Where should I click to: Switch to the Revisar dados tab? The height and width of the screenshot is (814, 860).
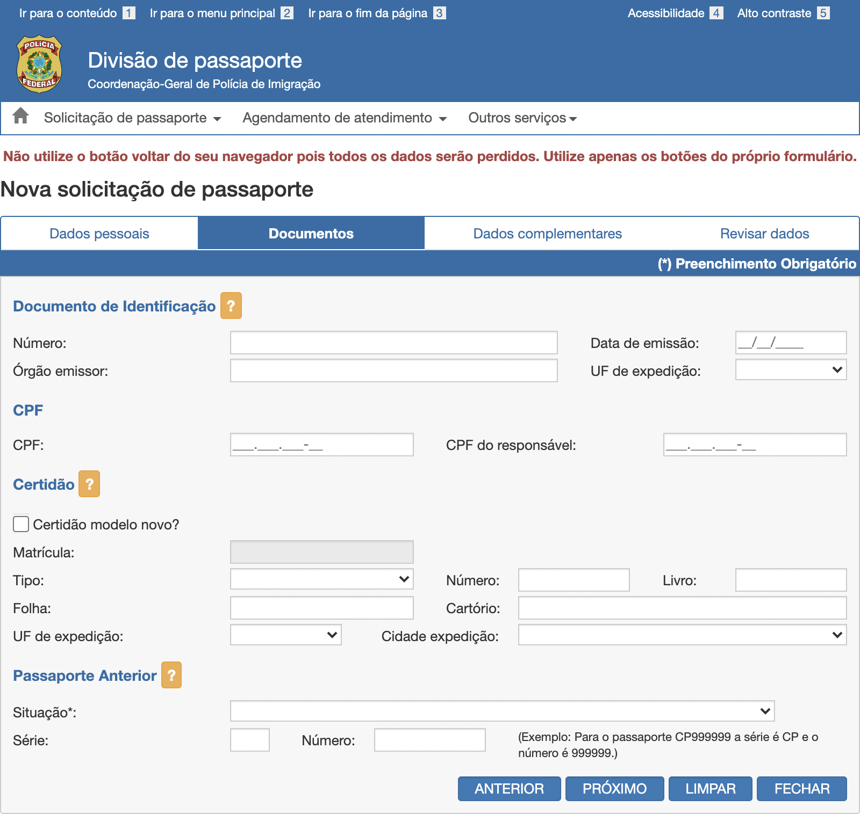[x=764, y=233]
